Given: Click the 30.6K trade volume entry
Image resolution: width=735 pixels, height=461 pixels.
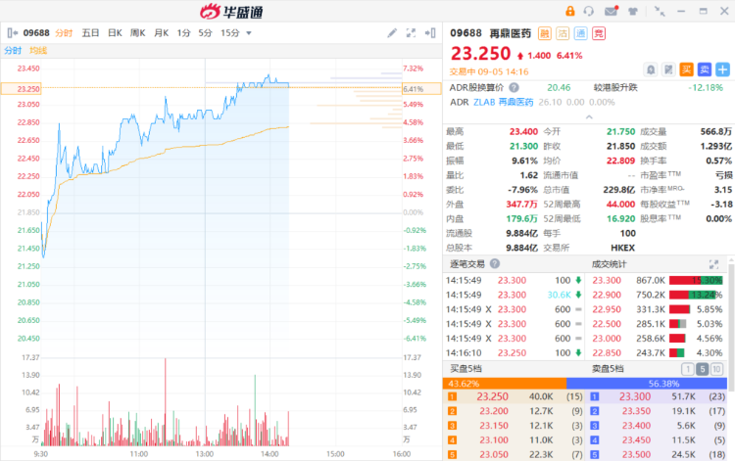Looking at the screenshot, I should click(560, 295).
